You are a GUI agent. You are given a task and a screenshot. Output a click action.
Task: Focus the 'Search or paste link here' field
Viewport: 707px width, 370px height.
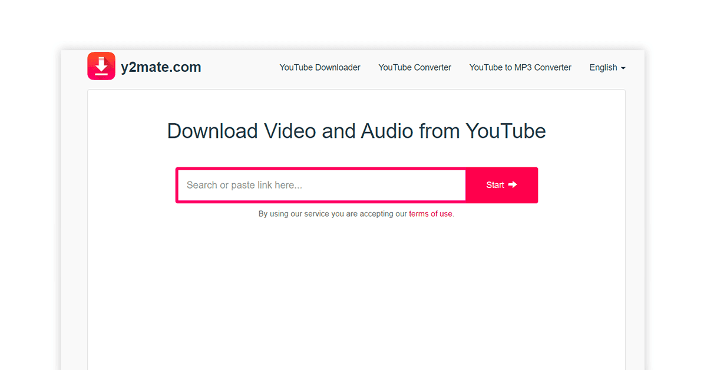(322, 185)
